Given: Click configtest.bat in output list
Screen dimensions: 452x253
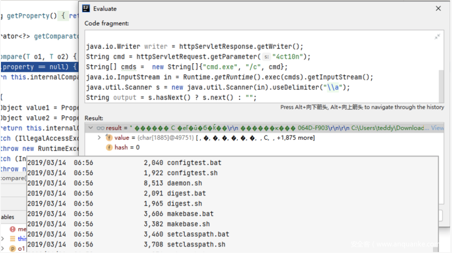Looking at the screenshot, I should coord(194,163).
